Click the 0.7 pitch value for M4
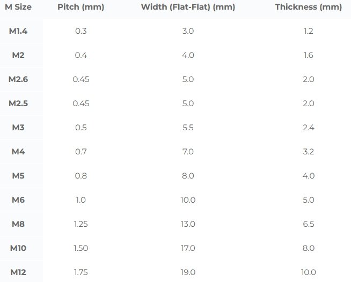Image resolution: width=351 pixels, height=282 pixels. coord(81,152)
